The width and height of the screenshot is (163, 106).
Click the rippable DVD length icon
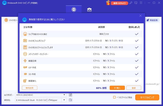(25, 34)
